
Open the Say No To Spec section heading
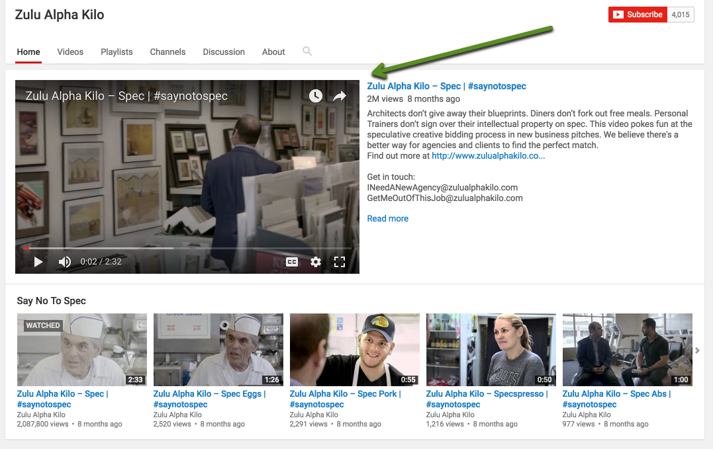tap(52, 301)
